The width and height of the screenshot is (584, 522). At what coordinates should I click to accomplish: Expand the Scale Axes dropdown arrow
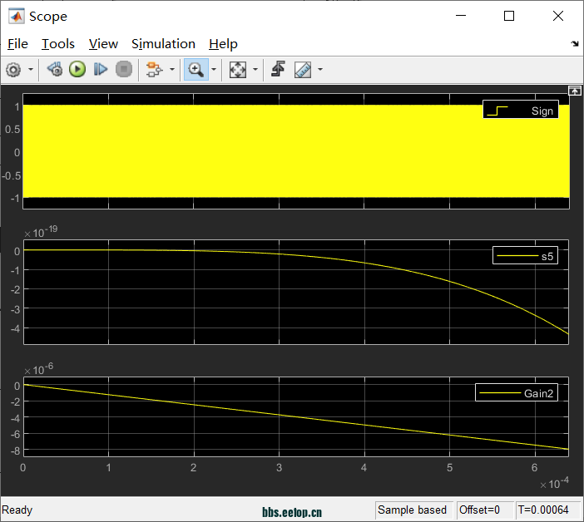[x=255, y=70]
